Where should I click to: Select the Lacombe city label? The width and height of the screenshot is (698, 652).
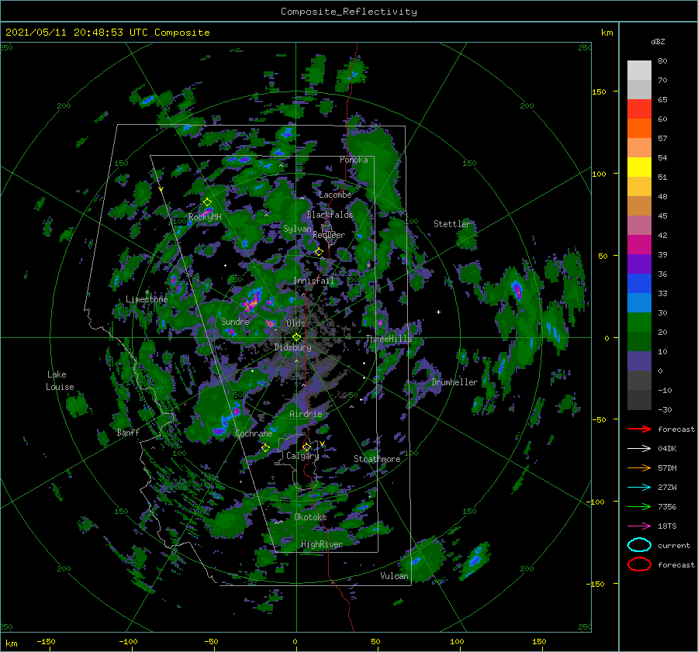coord(335,195)
